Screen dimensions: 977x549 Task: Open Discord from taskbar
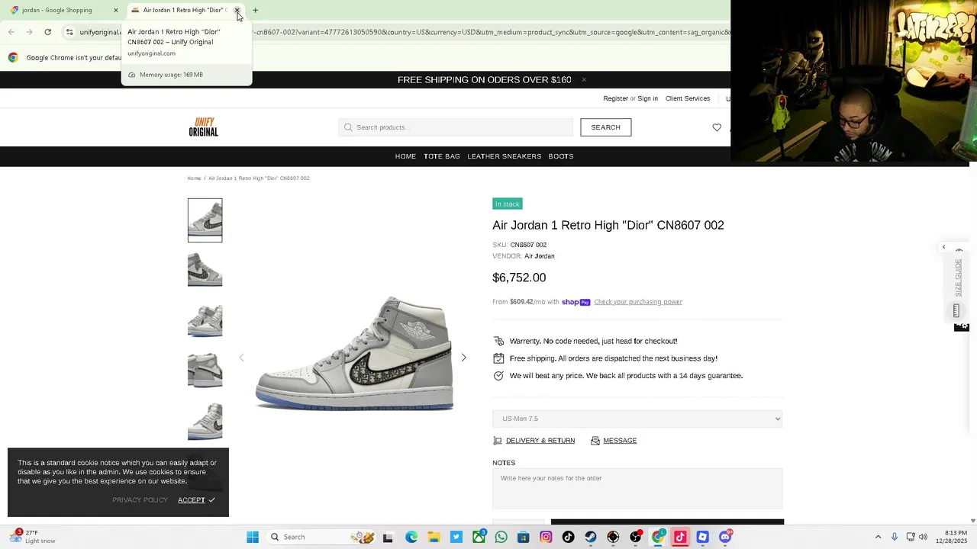(x=725, y=537)
